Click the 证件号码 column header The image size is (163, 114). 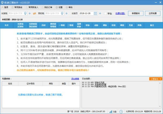[x=30, y=84]
